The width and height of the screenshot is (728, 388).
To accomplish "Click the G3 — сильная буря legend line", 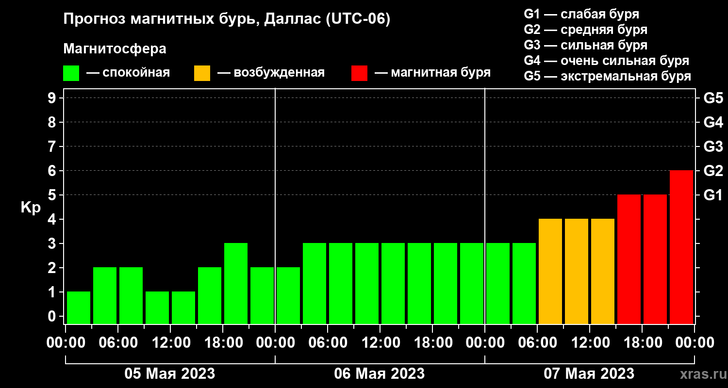I will (x=585, y=45).
